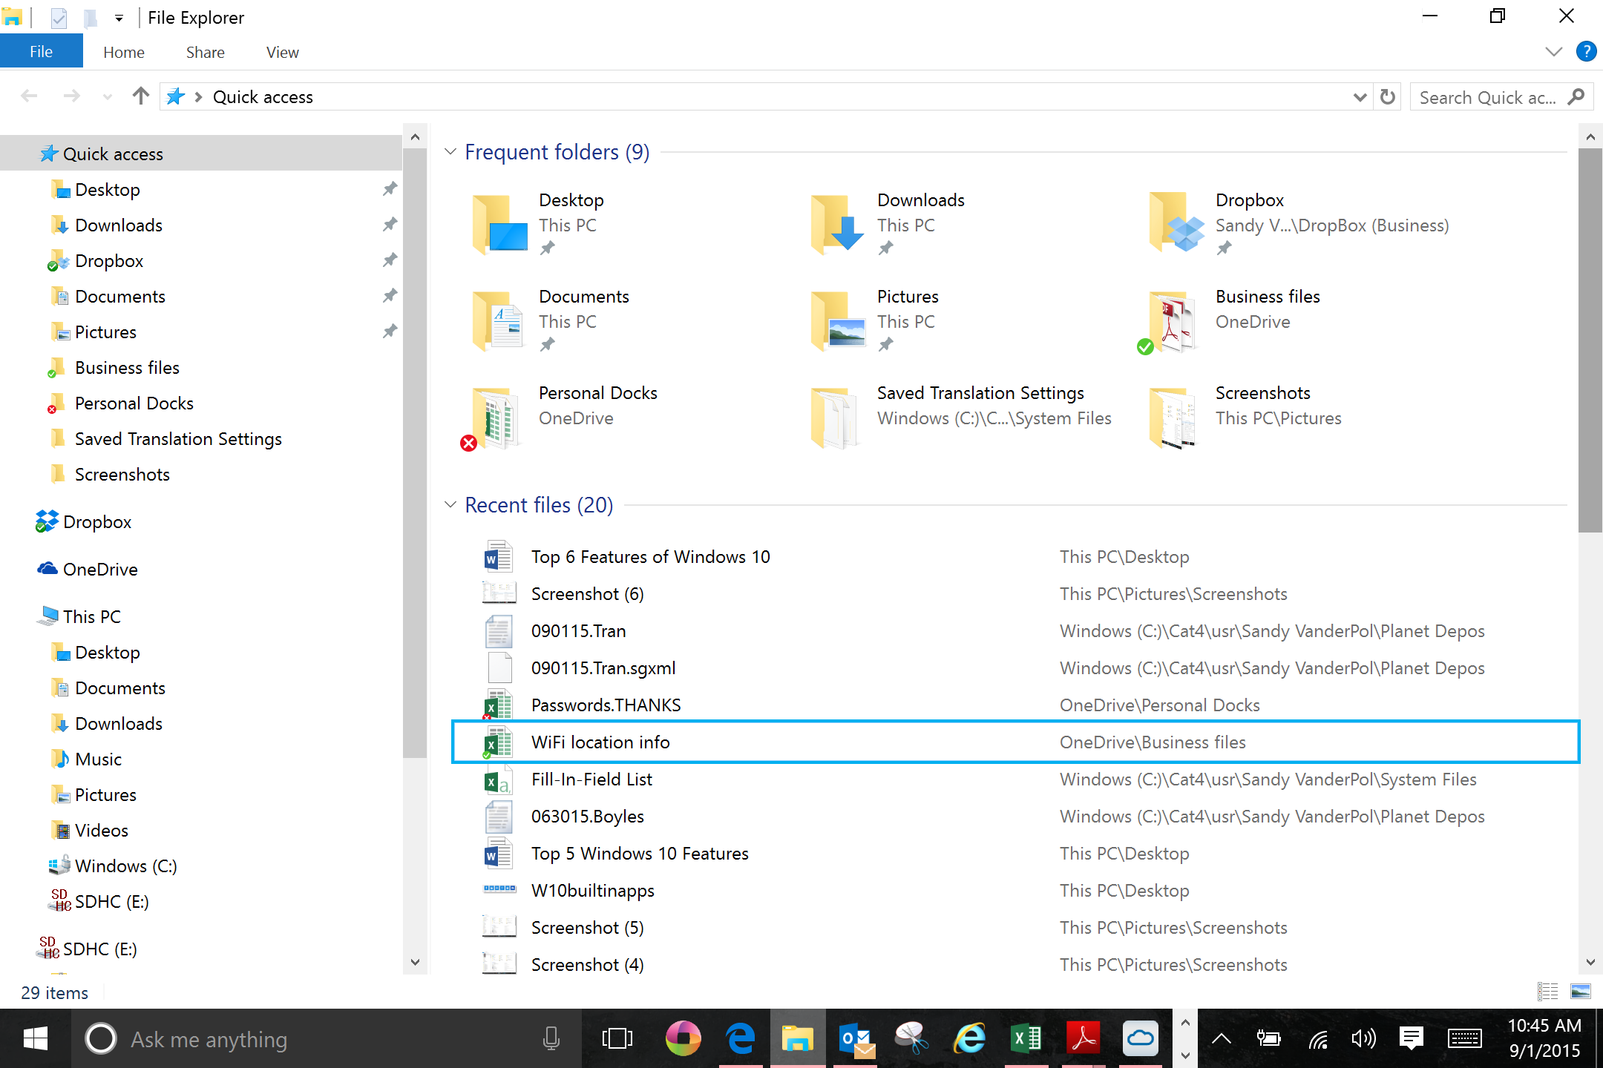Refresh the Quick access view
The width and height of the screenshot is (1603, 1068).
tap(1388, 97)
